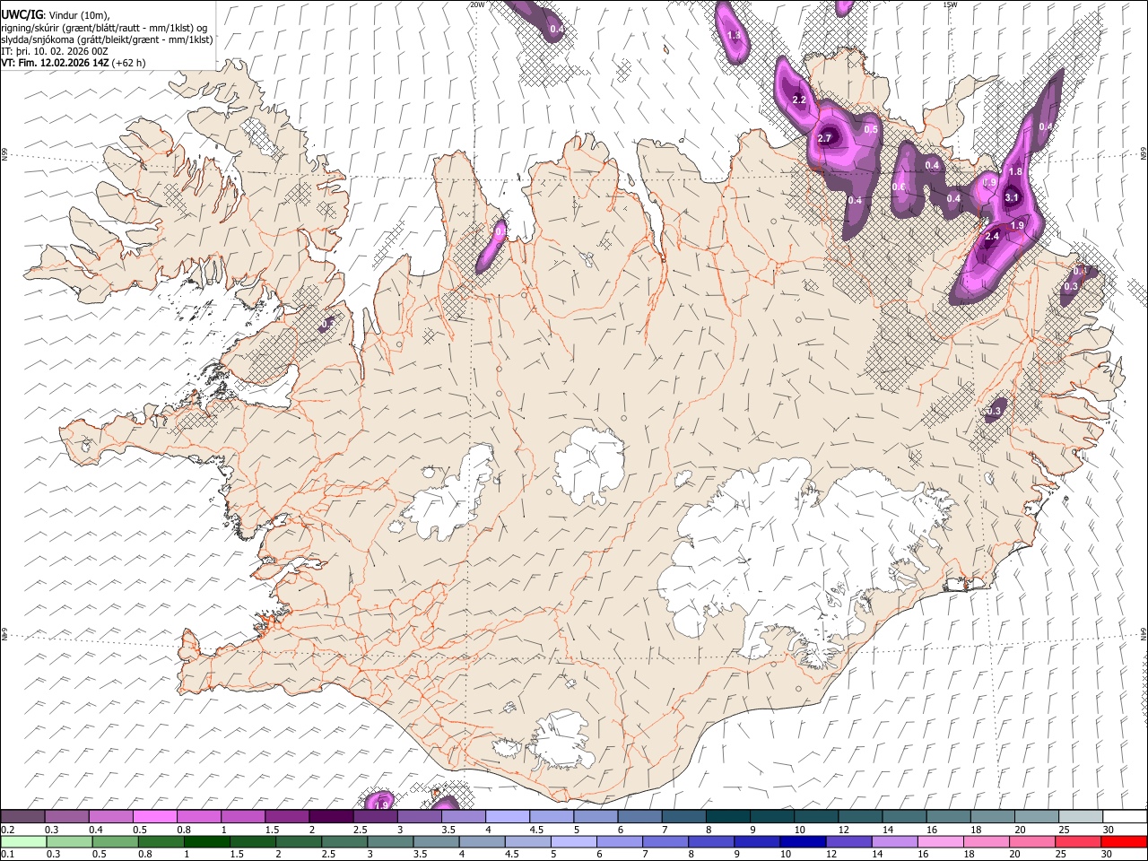
Task: Pick the dark mauve swatch right of 0.2
Action: click(x=22, y=816)
